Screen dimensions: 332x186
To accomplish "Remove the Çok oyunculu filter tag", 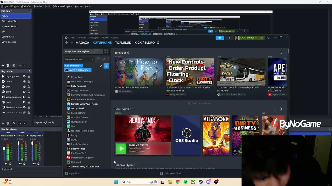I will point(81,66).
